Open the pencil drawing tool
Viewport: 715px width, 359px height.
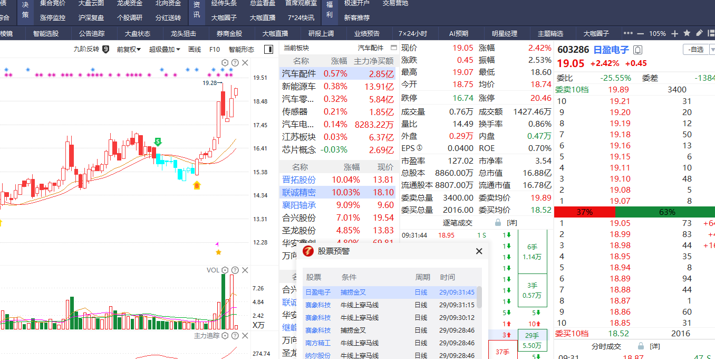click(x=699, y=33)
